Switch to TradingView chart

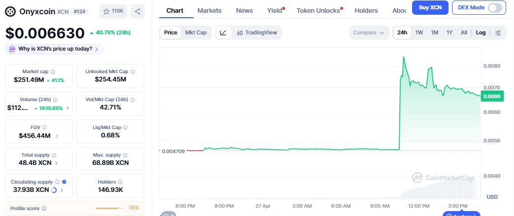pos(257,33)
